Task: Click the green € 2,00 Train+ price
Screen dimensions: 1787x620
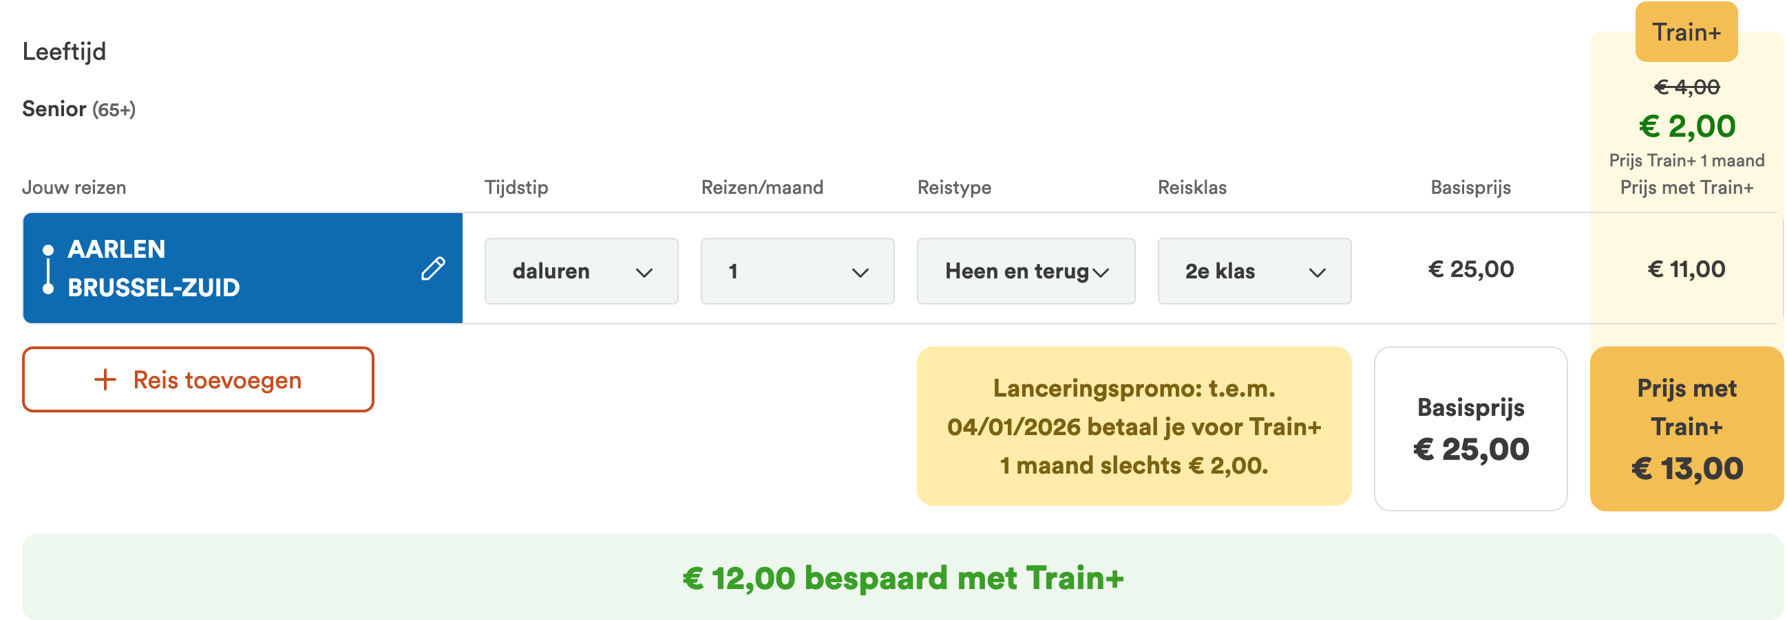Action: click(1686, 126)
